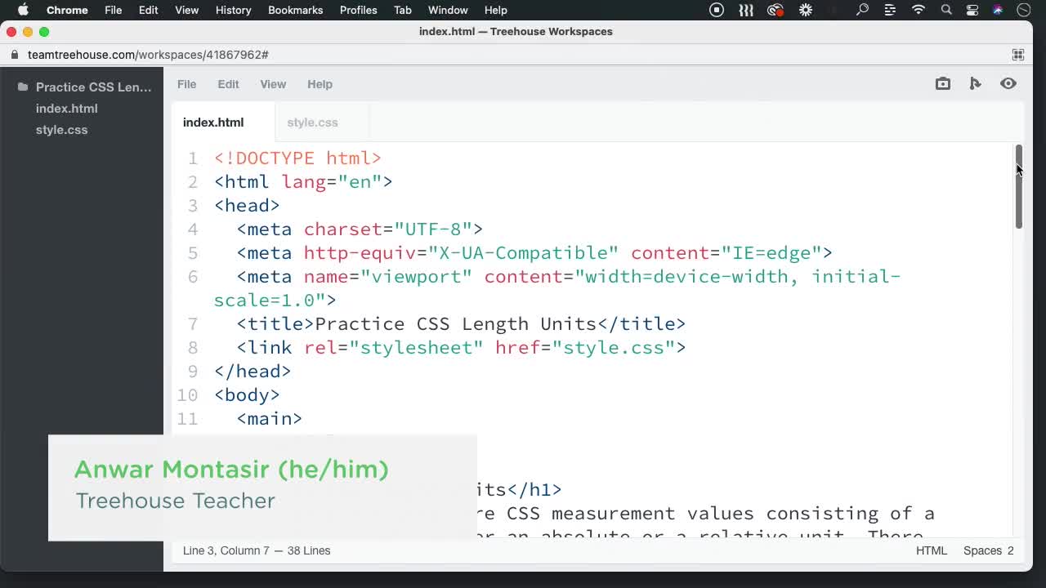Image resolution: width=1046 pixels, height=588 pixels.
Task: Open the Bookmarks menu in macOS menu bar
Action: pos(295,10)
